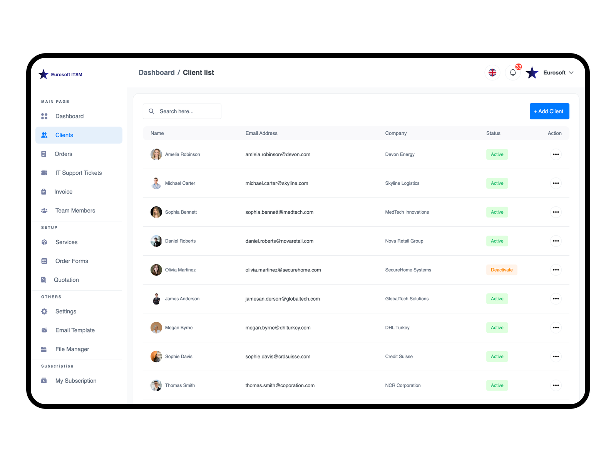
Task: Open Email Template from the sidebar
Action: 75,330
